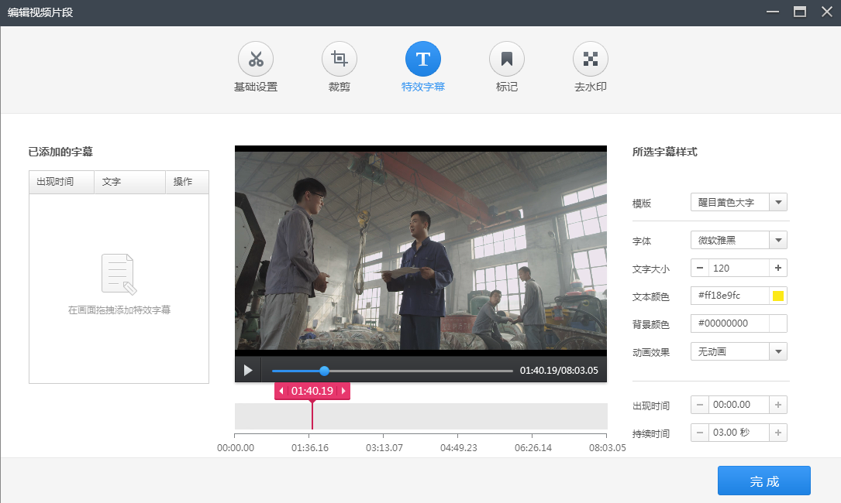This screenshot has height=503, width=841.
Task: Increase the 出现时间 appearance time
Action: [x=778, y=405]
